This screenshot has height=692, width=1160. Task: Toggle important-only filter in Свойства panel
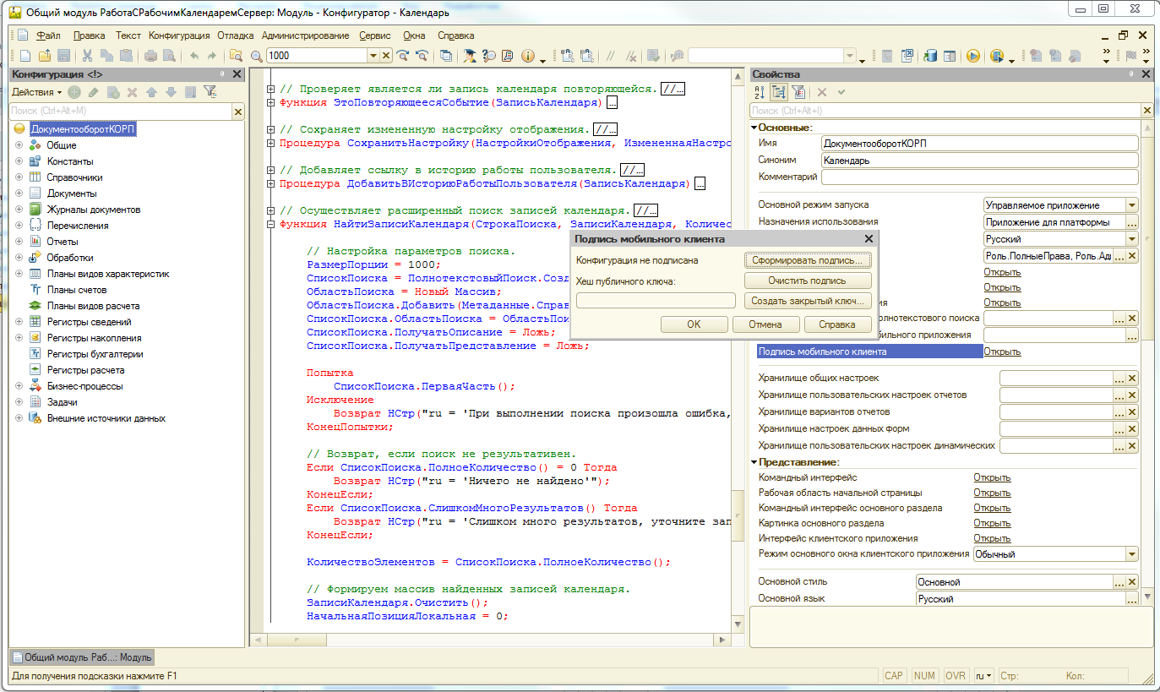(798, 92)
